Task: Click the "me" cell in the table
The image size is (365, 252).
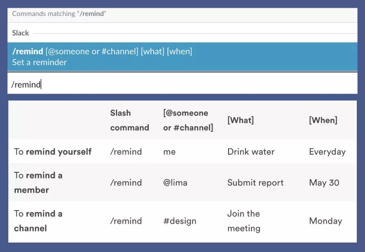Action: 169,152
